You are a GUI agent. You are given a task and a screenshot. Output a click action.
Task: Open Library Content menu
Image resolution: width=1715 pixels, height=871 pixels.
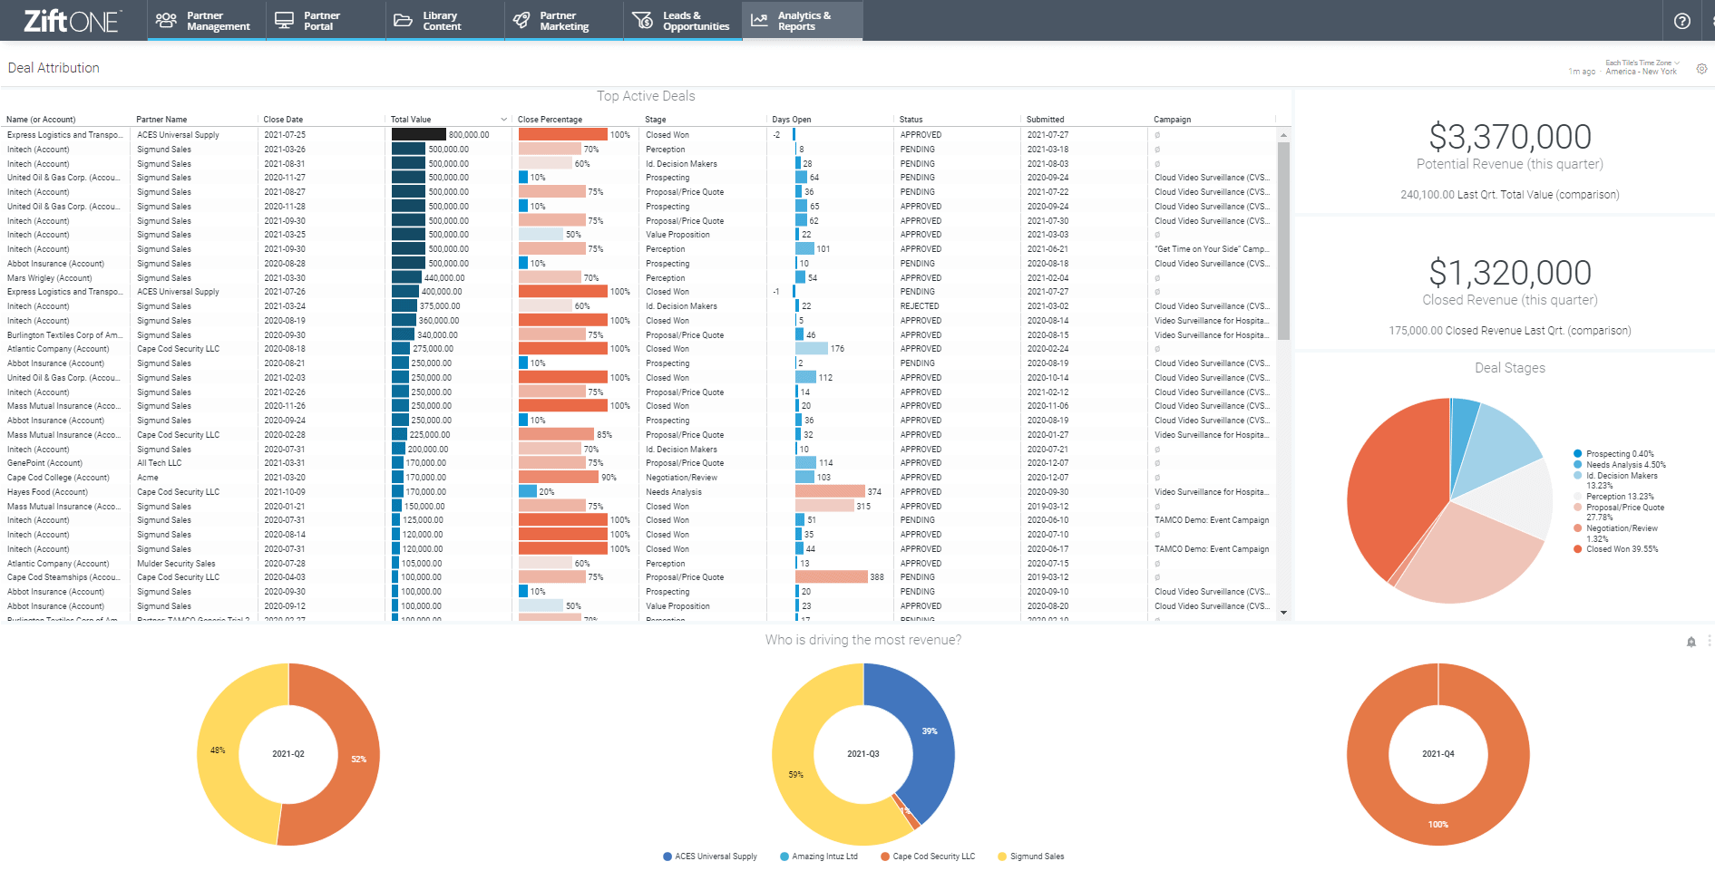[x=445, y=21]
